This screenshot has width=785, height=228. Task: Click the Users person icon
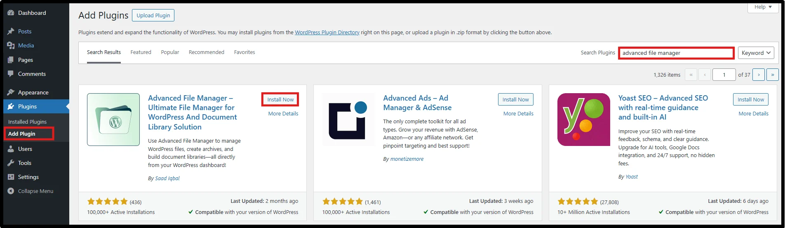point(11,149)
